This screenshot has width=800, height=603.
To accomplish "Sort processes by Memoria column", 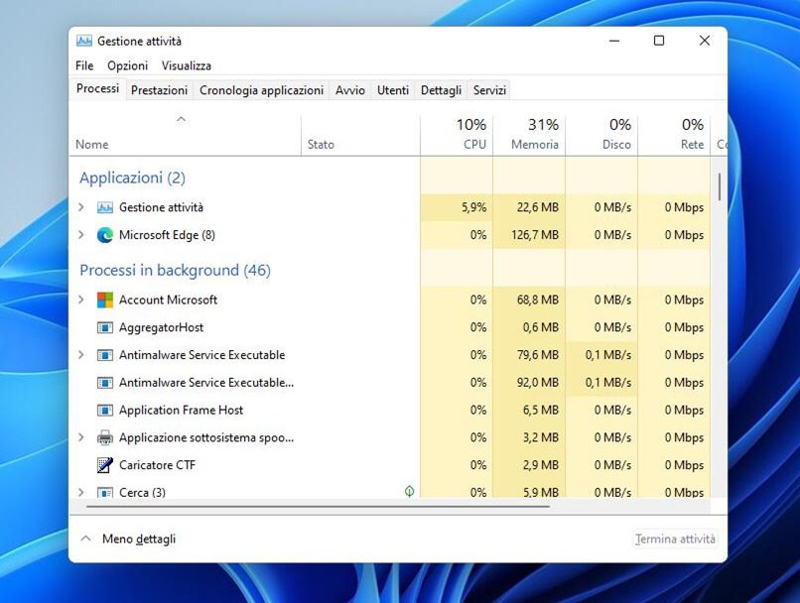I will tap(529, 135).
